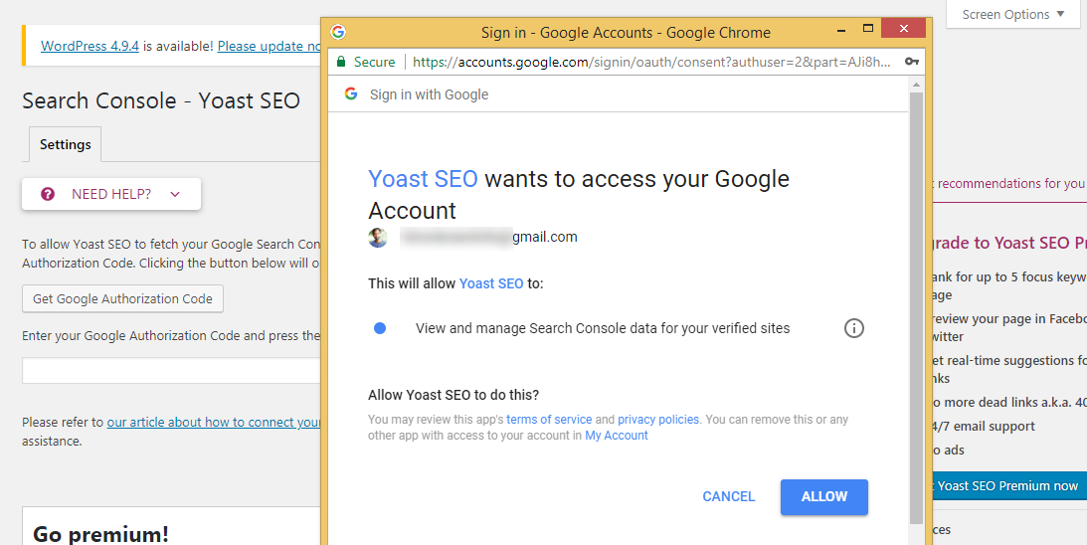Click the WordPress 4.9.4 link
The image size is (1087, 545).
(x=90, y=46)
